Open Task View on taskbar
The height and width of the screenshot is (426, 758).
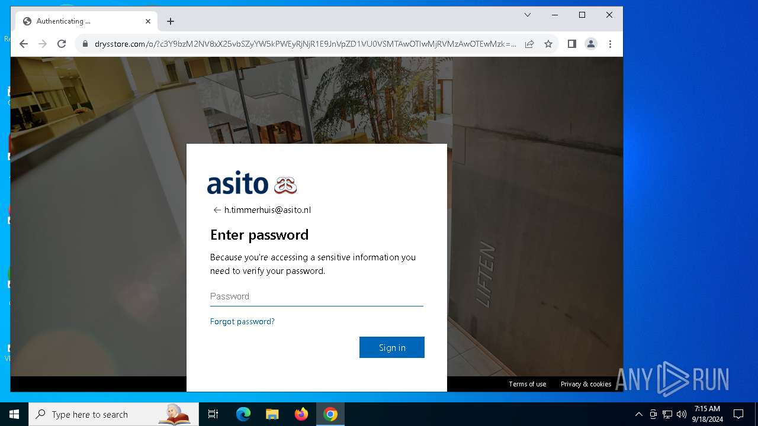pos(213,414)
